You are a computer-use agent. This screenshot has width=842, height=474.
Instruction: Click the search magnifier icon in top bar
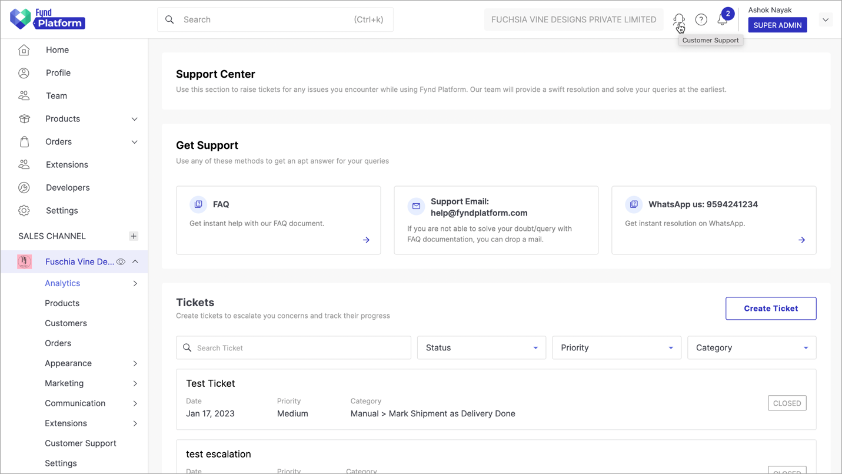169,19
